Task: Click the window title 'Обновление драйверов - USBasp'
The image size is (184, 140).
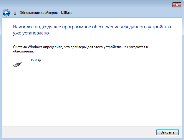Action: (x=46, y=13)
